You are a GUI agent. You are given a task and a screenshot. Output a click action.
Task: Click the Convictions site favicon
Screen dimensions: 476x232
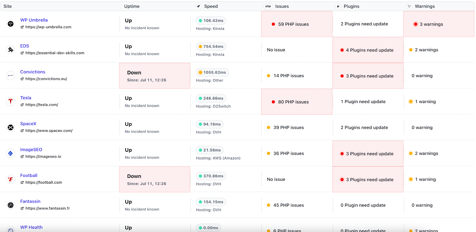click(10, 76)
